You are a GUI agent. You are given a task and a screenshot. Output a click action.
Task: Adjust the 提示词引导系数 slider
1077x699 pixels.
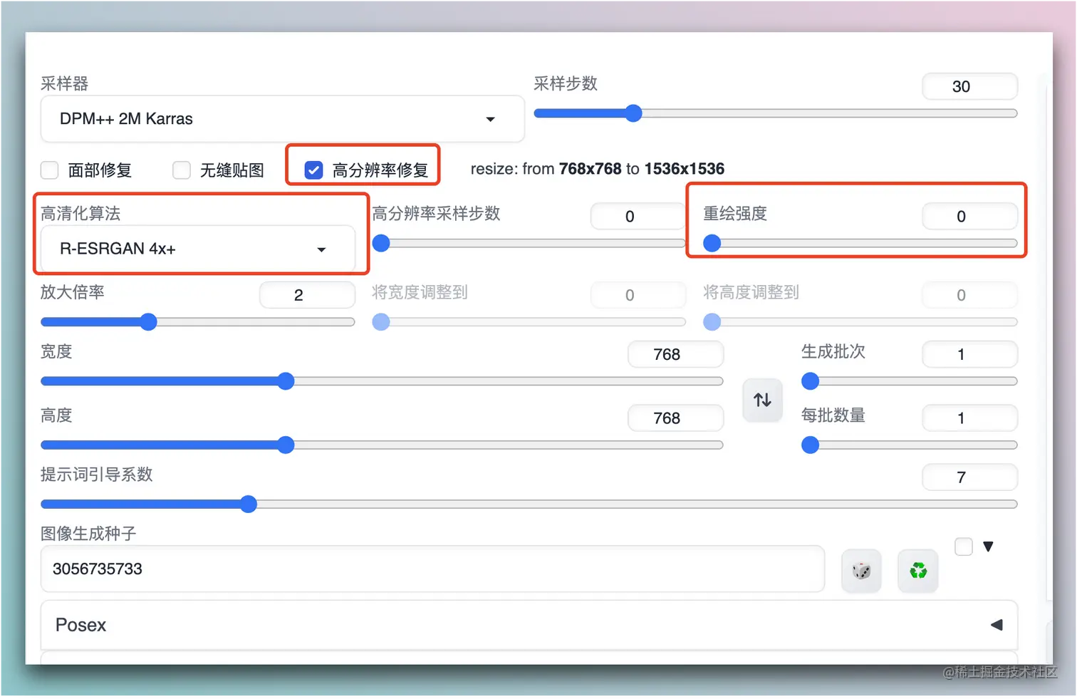click(529, 504)
